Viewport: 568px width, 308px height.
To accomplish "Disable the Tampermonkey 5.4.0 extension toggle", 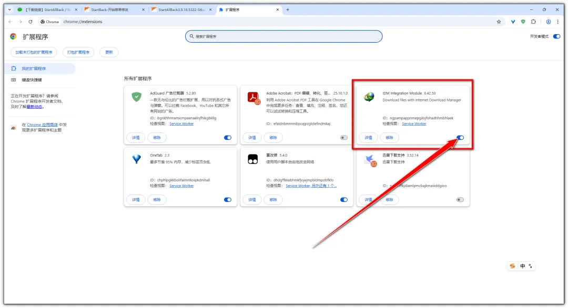I will 344,200.
